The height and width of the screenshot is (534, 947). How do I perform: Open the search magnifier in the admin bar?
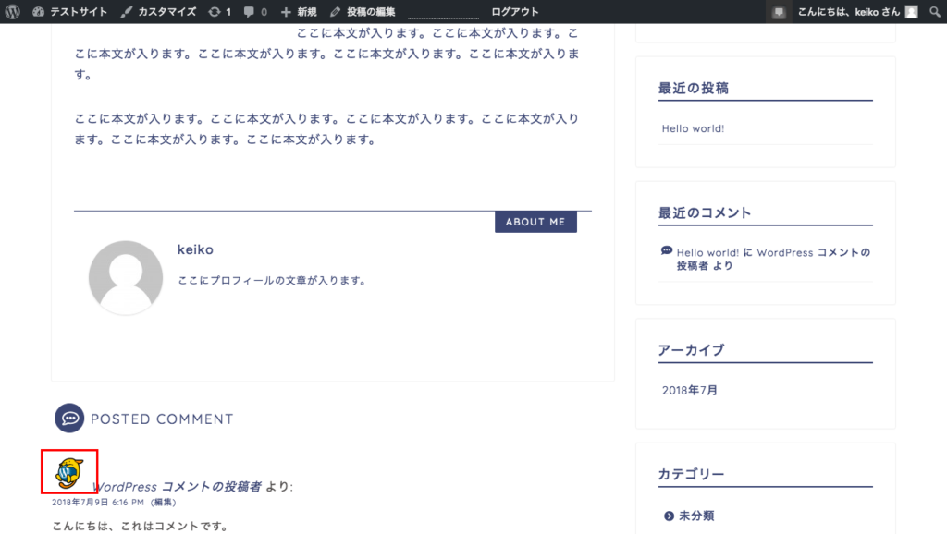click(x=934, y=11)
